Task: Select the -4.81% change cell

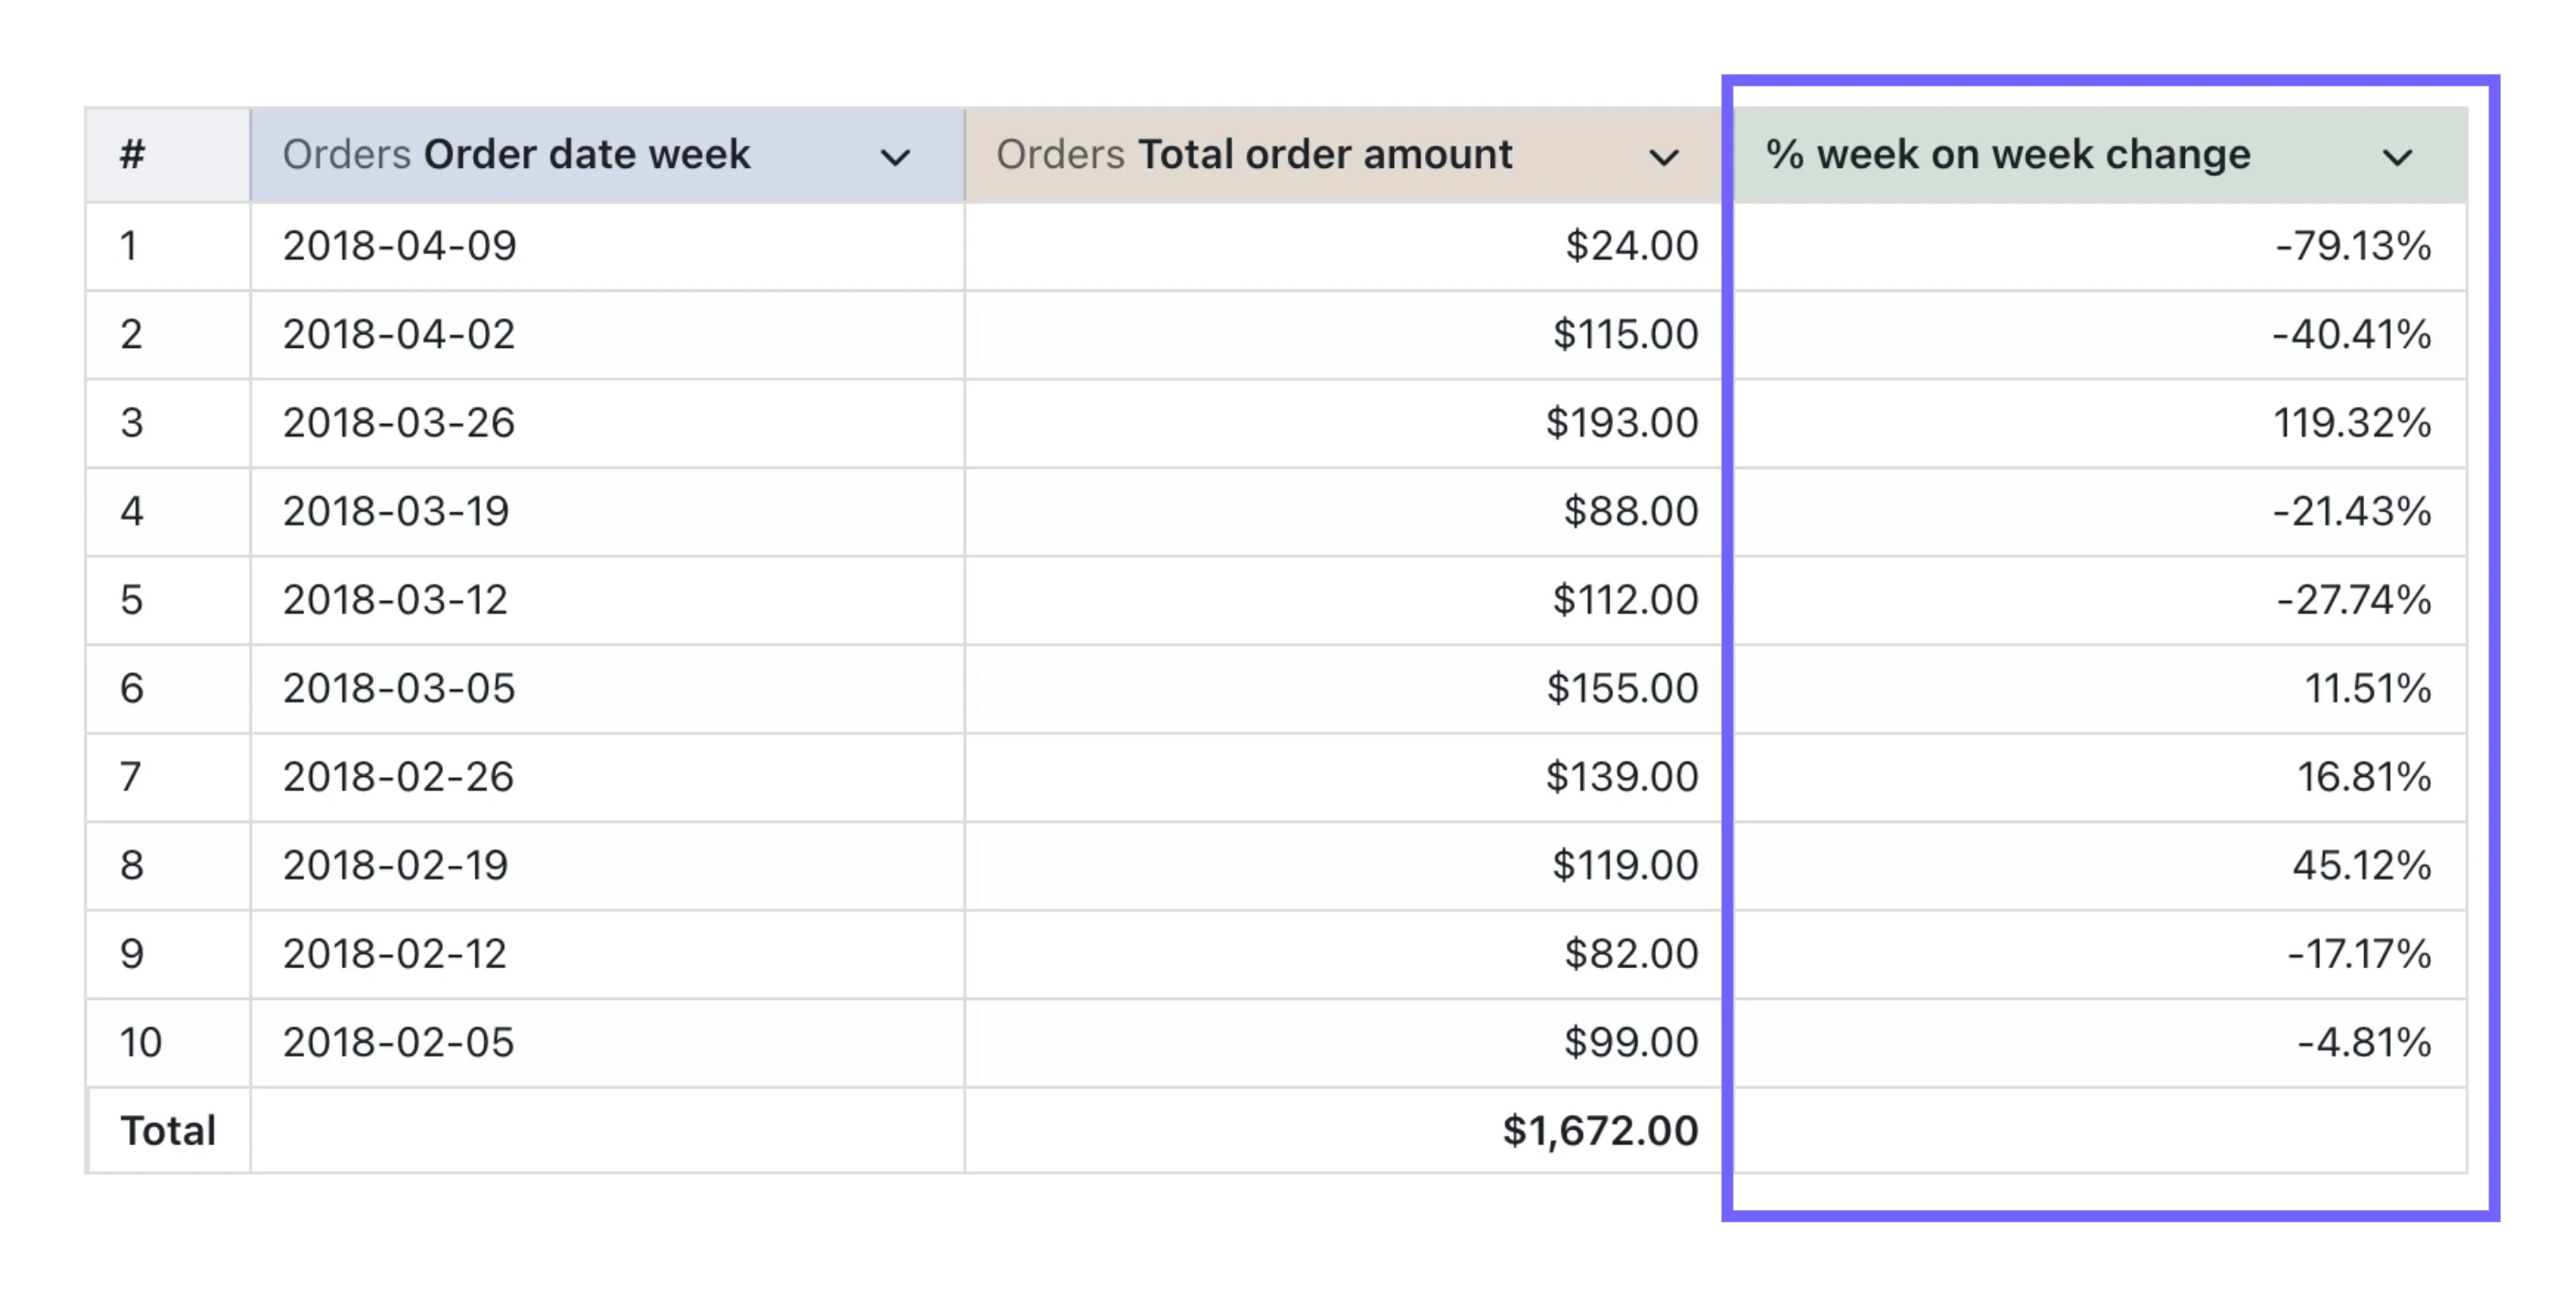Action: pyautogui.click(x=2364, y=1043)
